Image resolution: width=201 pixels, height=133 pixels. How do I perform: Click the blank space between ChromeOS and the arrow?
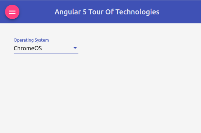(x=58, y=48)
